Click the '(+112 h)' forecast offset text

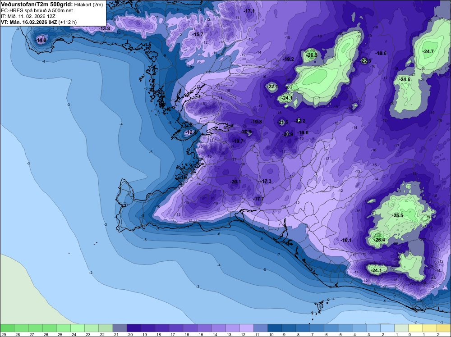(68, 22)
